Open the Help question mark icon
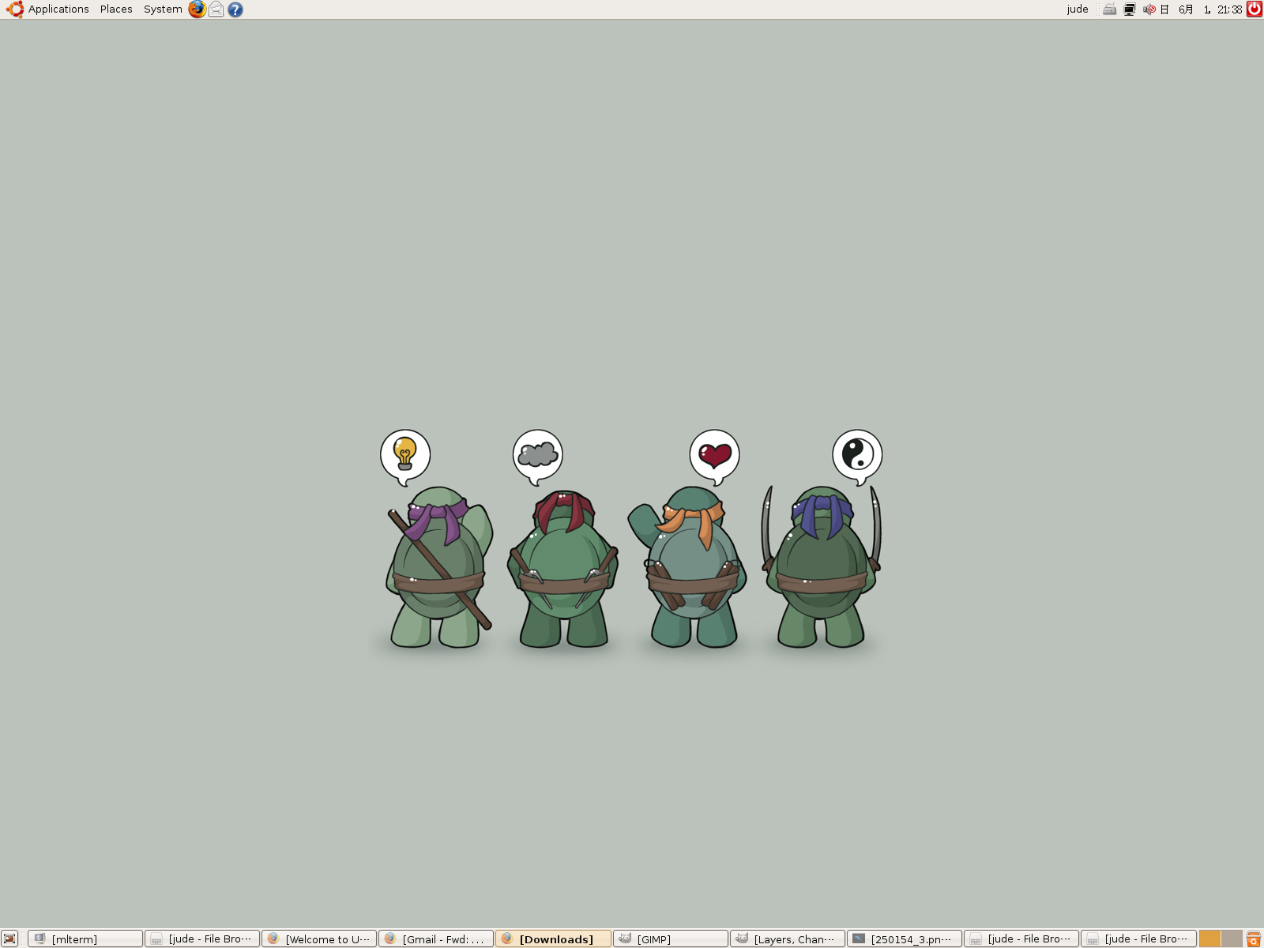 (235, 9)
